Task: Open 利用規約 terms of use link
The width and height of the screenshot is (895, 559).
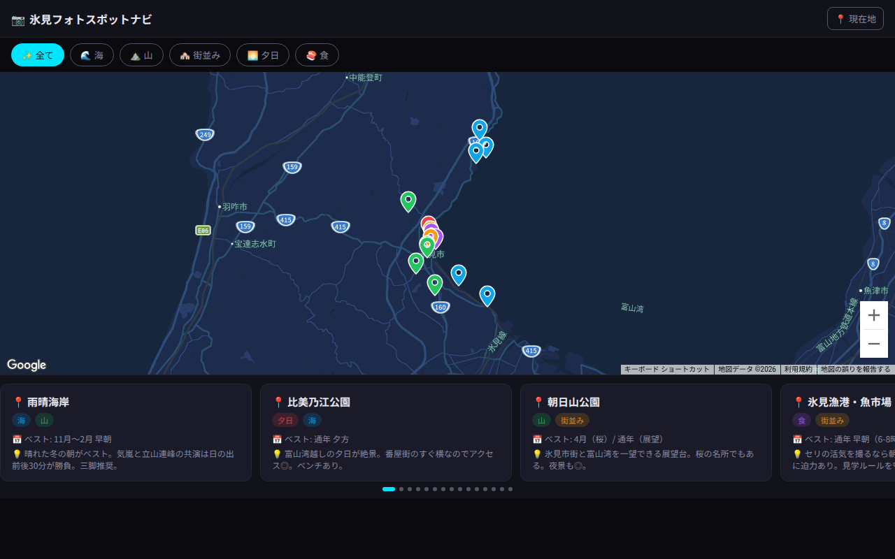Action: 798,370
